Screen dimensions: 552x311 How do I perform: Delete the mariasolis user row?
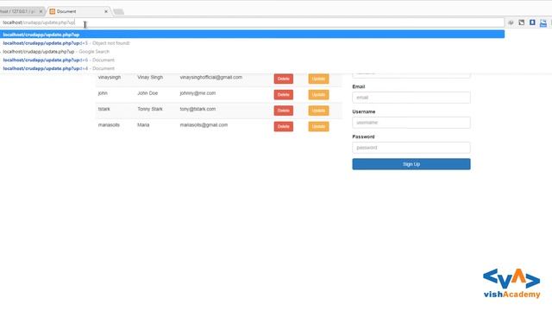pos(284,126)
